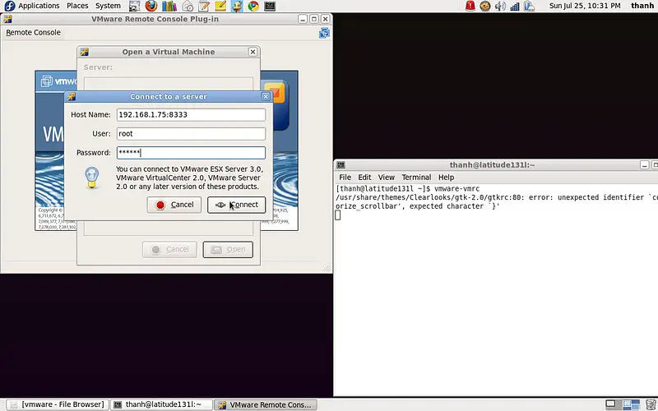Image resolution: width=658 pixels, height=411 pixels.
Task: Switch to thanh@latitude131l terminal taskbar item
Action: (x=161, y=404)
